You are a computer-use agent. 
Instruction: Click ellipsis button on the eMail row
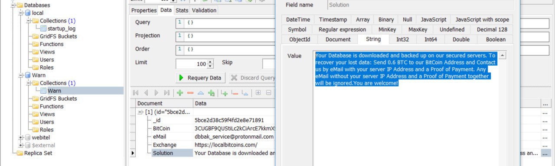point(546,137)
